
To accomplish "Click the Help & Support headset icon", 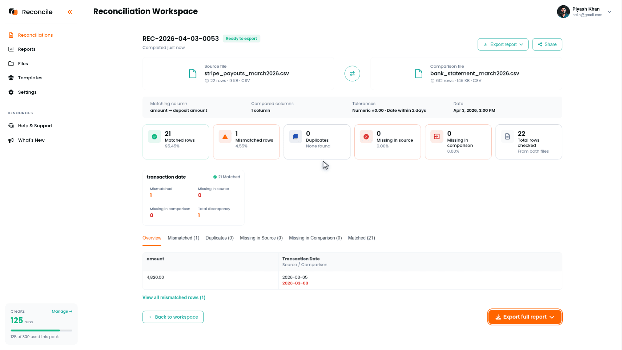I will [x=11, y=126].
